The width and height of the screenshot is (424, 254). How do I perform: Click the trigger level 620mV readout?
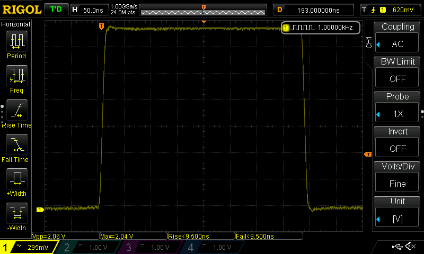403,10
